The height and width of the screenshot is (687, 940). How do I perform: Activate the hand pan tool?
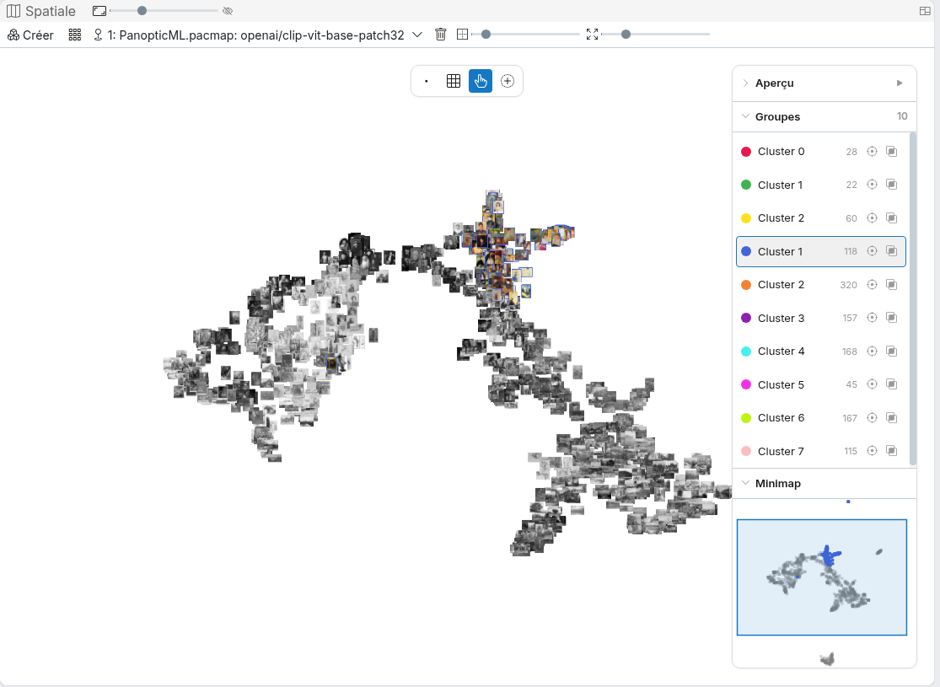click(x=481, y=81)
